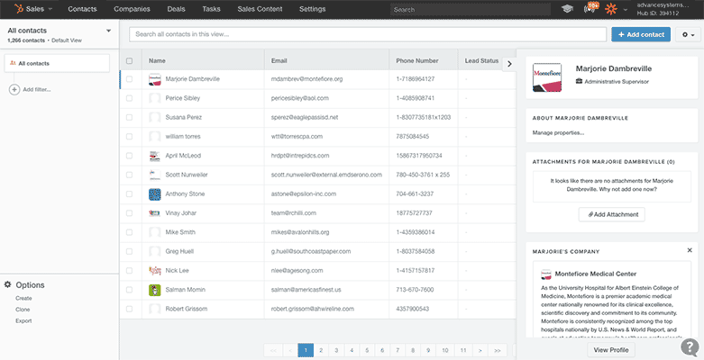Viewport: 704px width, 360px height.
Task: Click the top navigation Search field
Action: [x=470, y=9]
